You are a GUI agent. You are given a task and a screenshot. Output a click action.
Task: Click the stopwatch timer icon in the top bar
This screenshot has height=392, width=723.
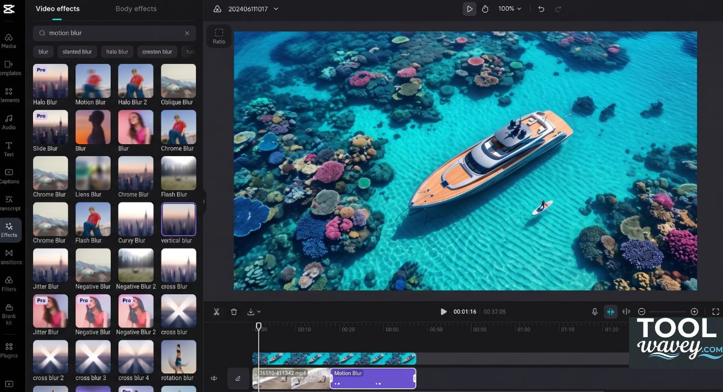tap(485, 9)
